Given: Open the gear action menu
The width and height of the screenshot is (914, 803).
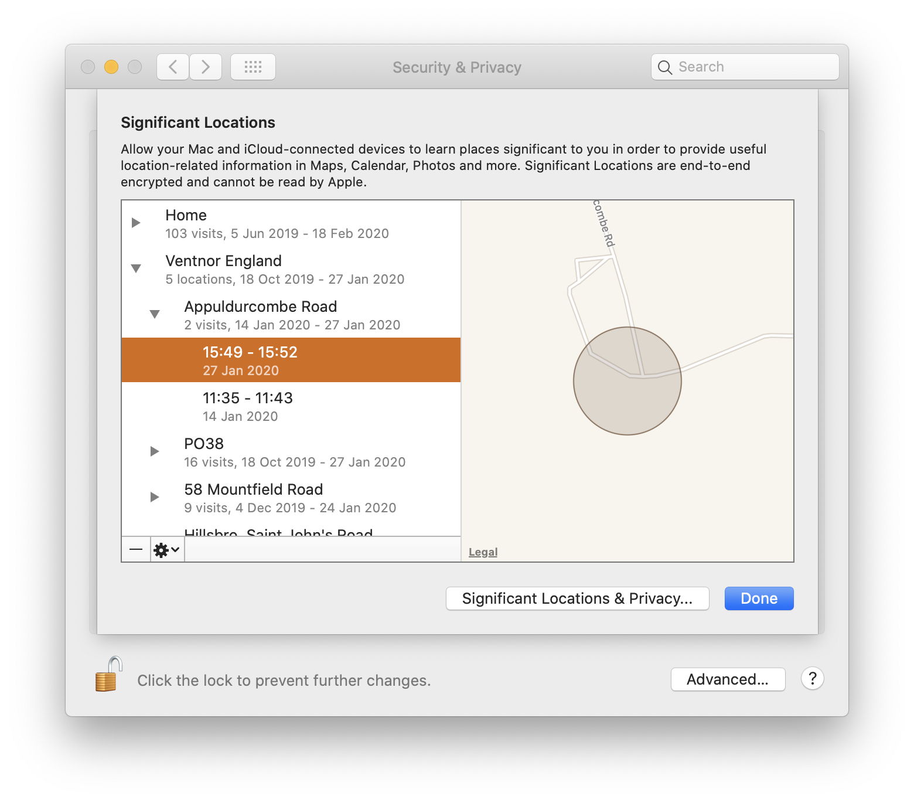Looking at the screenshot, I should 167,550.
